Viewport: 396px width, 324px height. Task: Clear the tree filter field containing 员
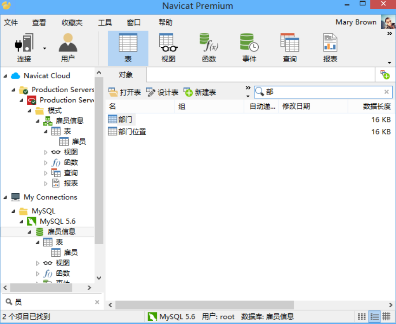[97, 302]
